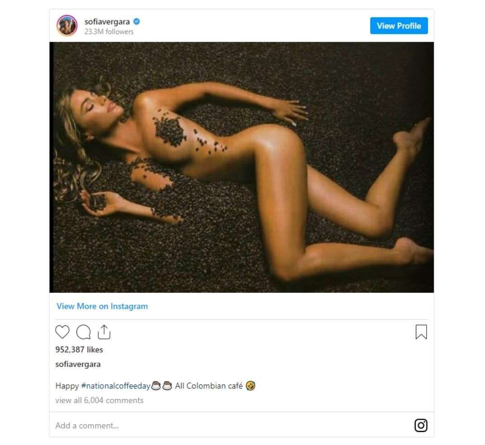This screenshot has height=445, width=485.
Task: Open sofiavergara username in the header
Action: pos(107,22)
